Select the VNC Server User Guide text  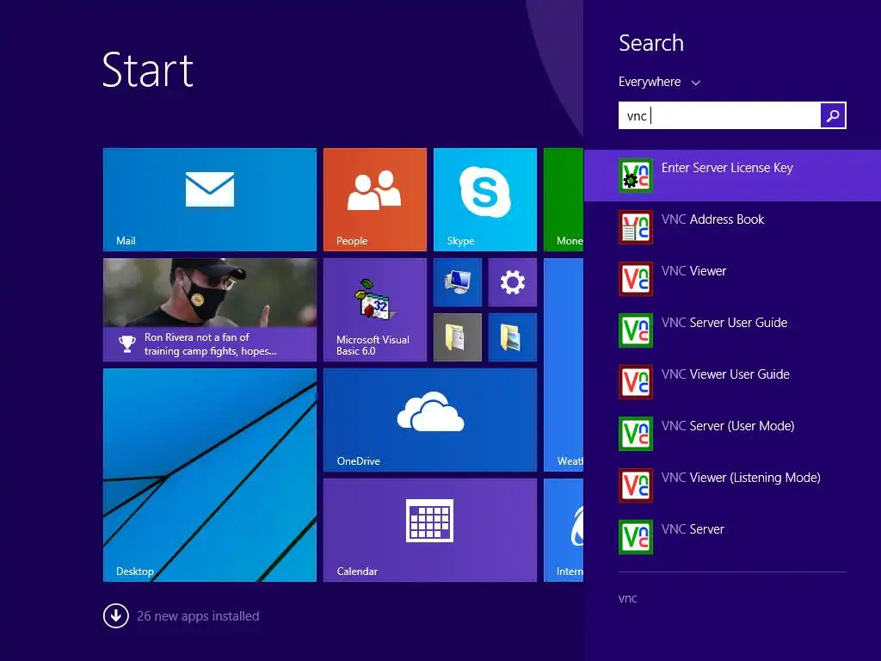coord(724,323)
